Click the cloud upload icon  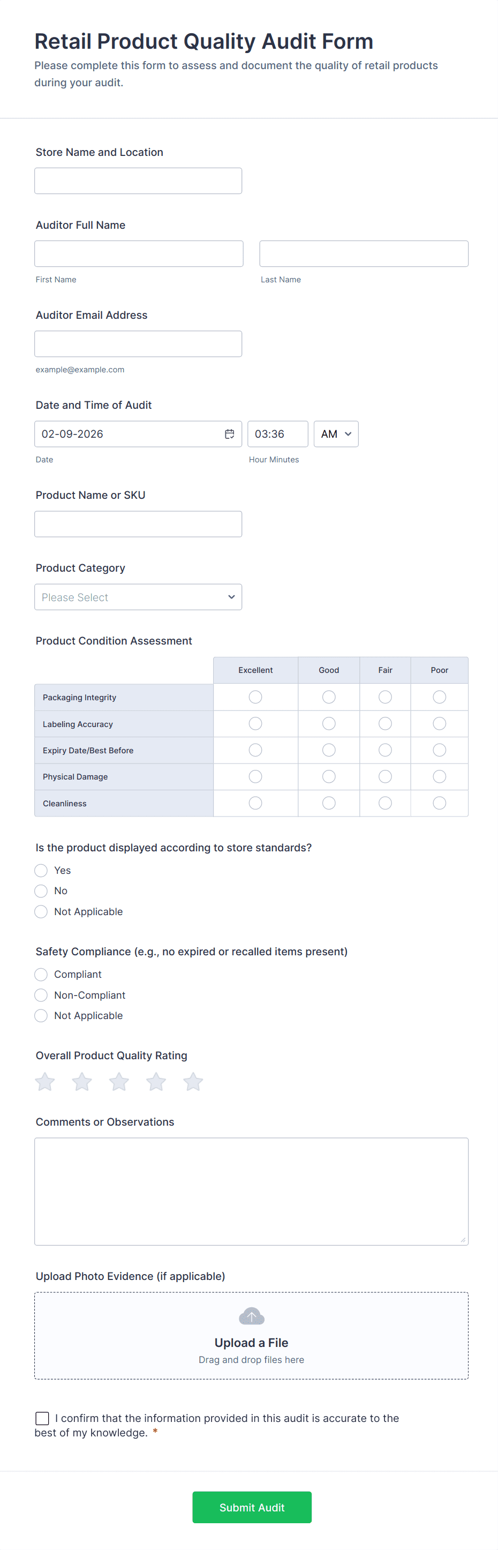click(251, 1316)
